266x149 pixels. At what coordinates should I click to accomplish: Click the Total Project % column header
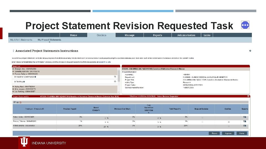175,109
